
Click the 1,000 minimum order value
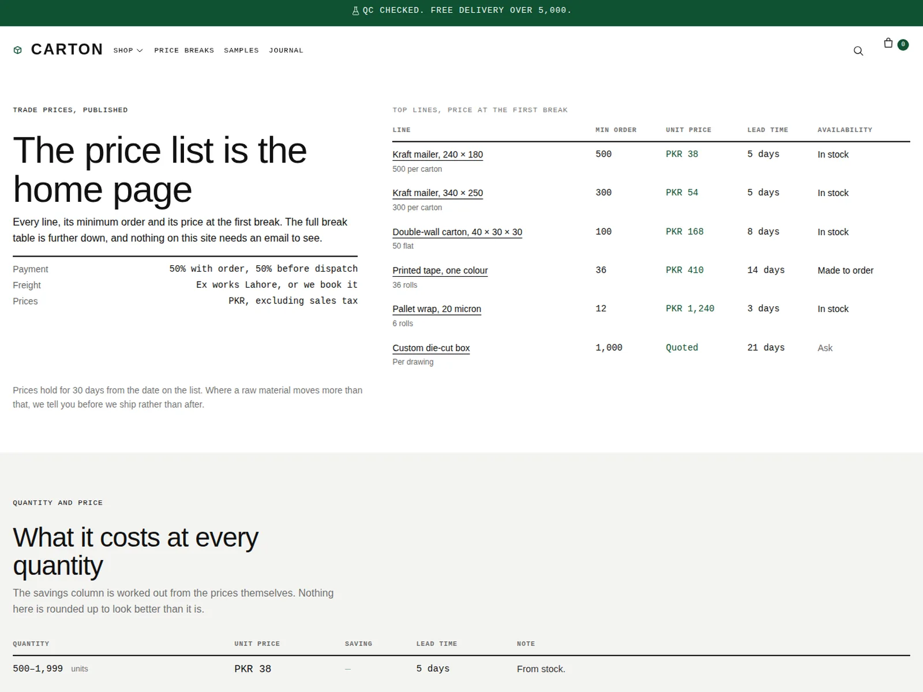pos(609,347)
